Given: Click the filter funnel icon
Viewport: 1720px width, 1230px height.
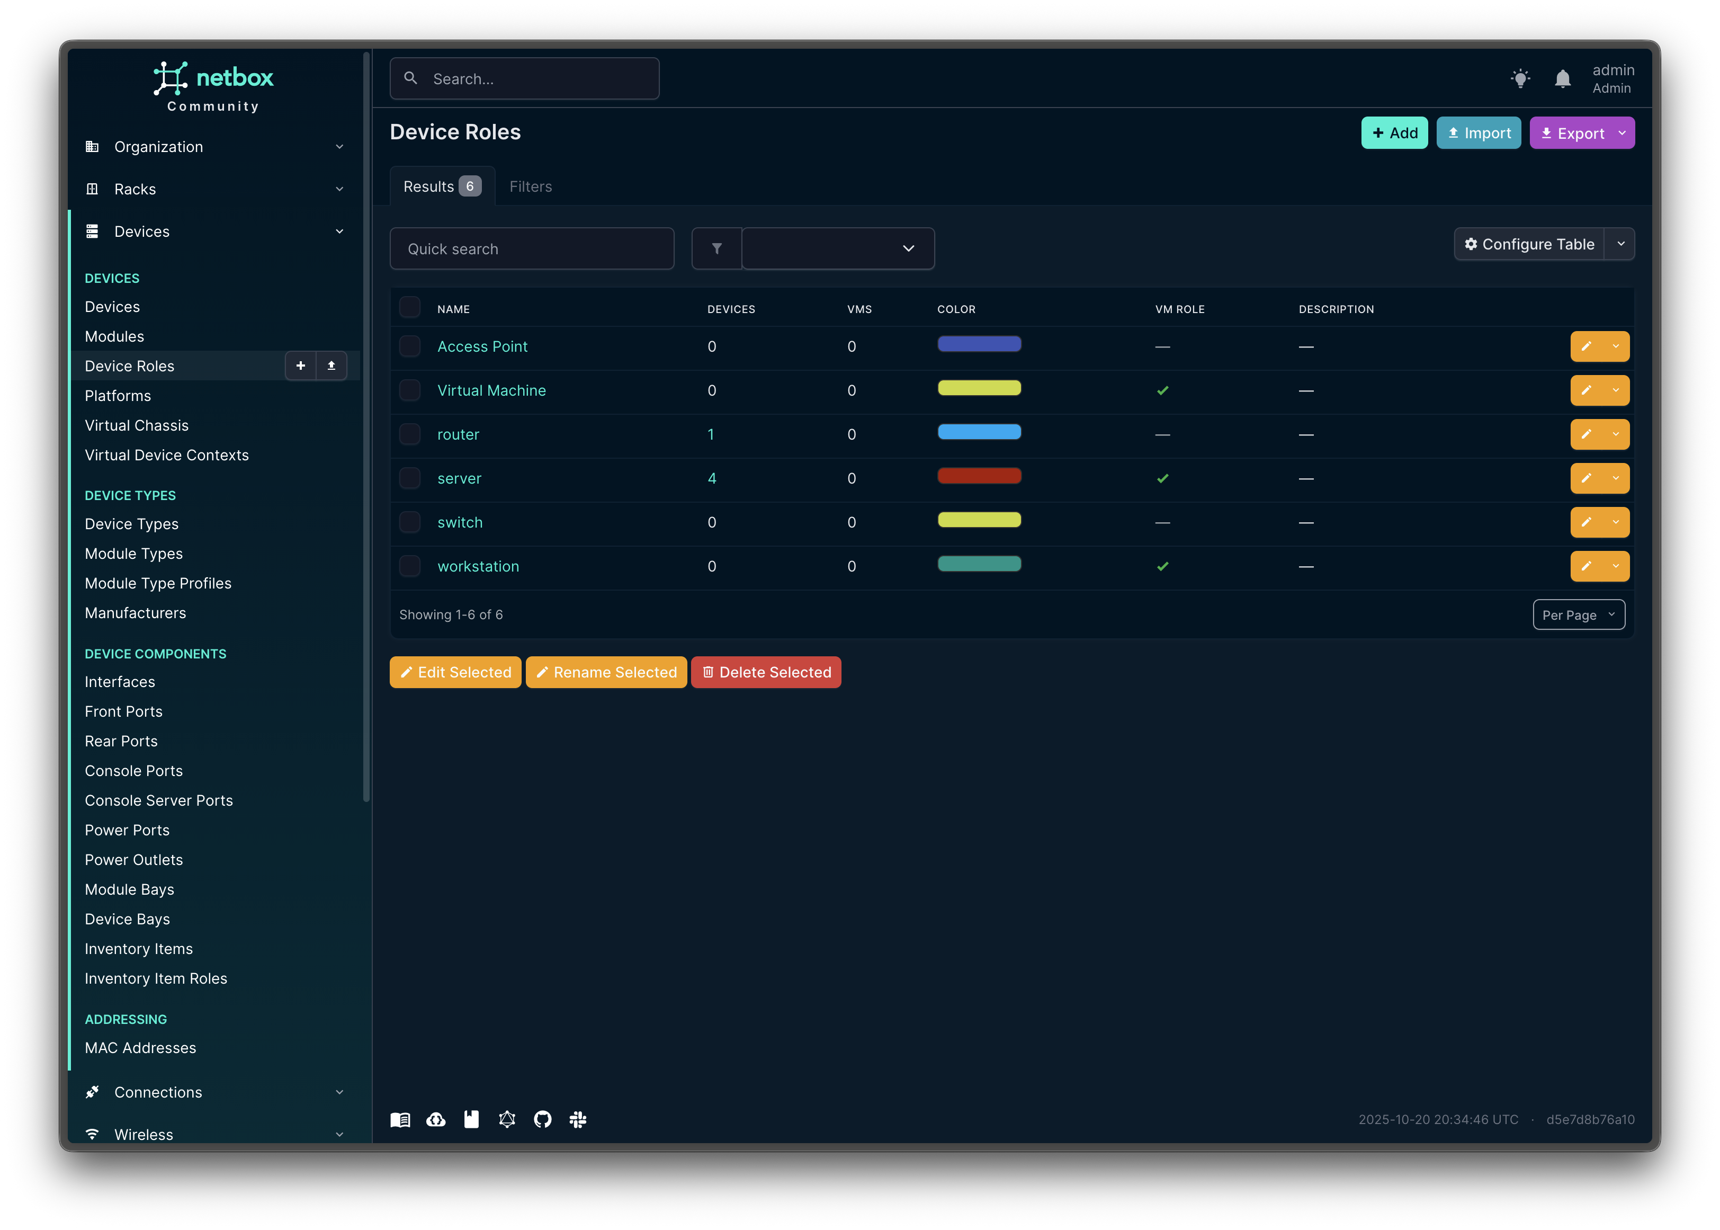Looking at the screenshot, I should pyautogui.click(x=716, y=248).
